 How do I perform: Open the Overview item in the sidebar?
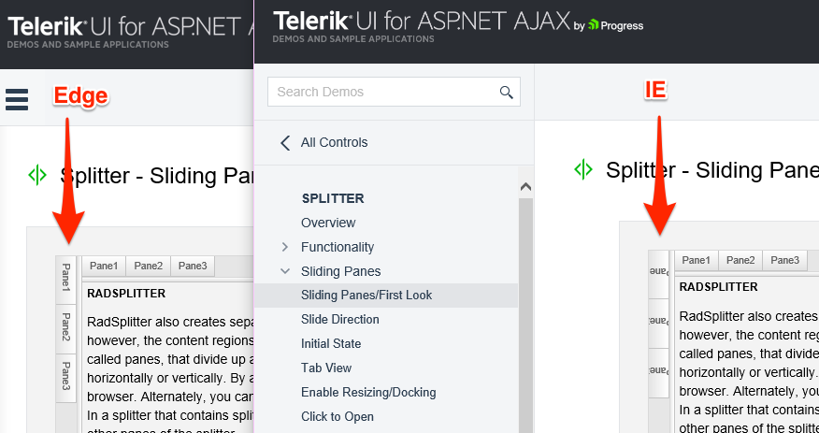[x=328, y=223]
